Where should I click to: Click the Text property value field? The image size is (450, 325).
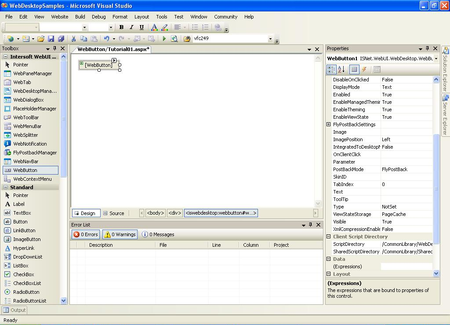click(406, 192)
